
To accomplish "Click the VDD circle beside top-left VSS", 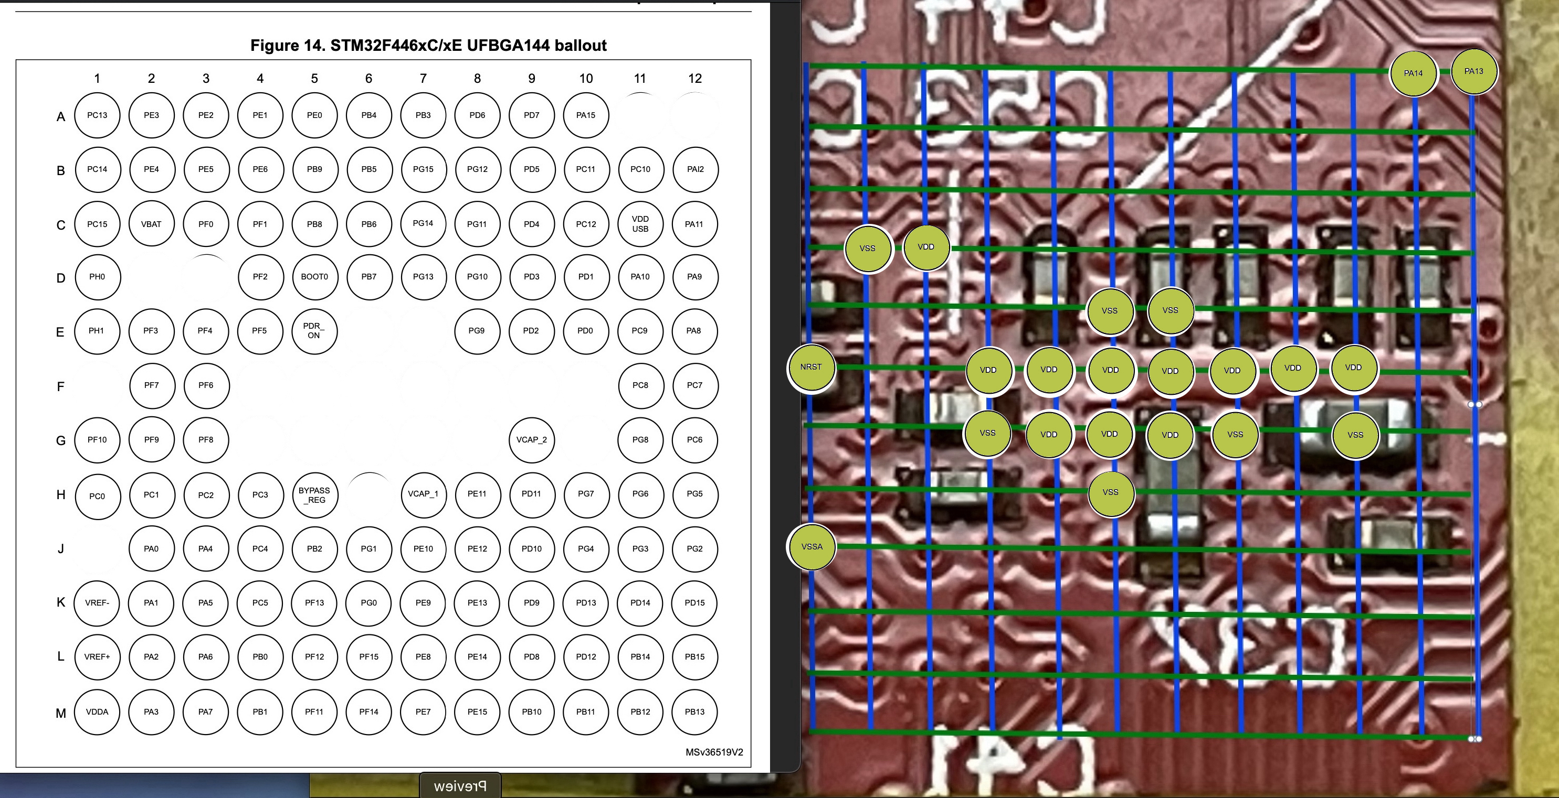I will 926,247.
